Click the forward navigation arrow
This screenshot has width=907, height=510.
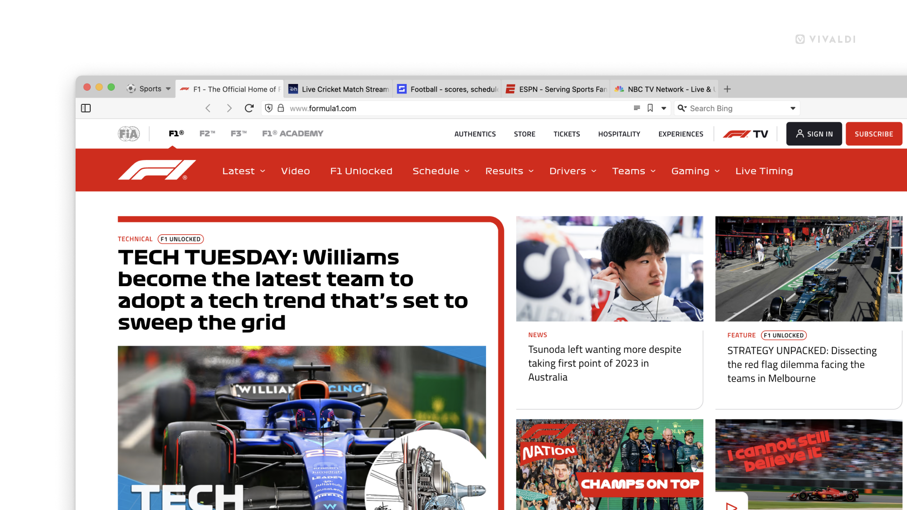(x=229, y=108)
